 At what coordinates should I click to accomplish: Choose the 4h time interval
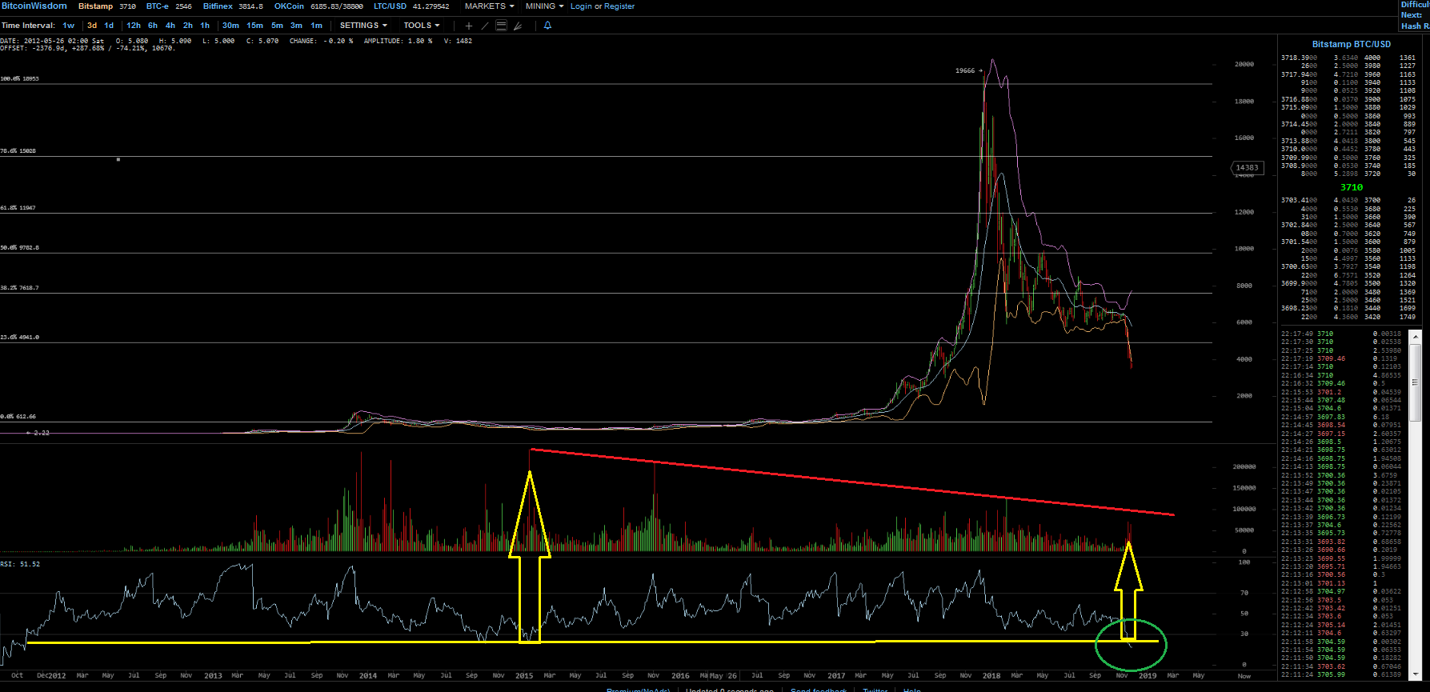170,26
